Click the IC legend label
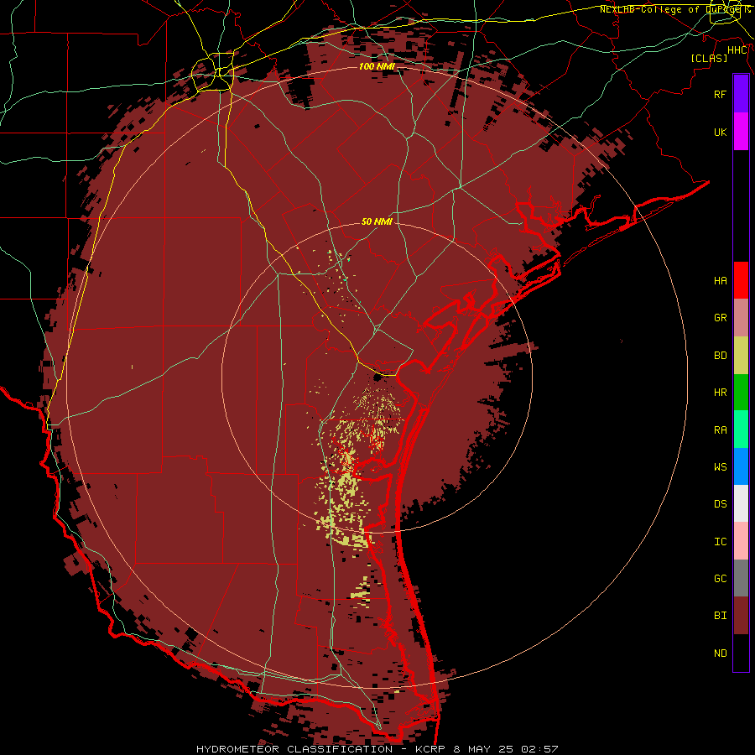 [721, 542]
